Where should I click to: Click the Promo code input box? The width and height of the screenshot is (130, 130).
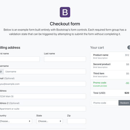105,103
